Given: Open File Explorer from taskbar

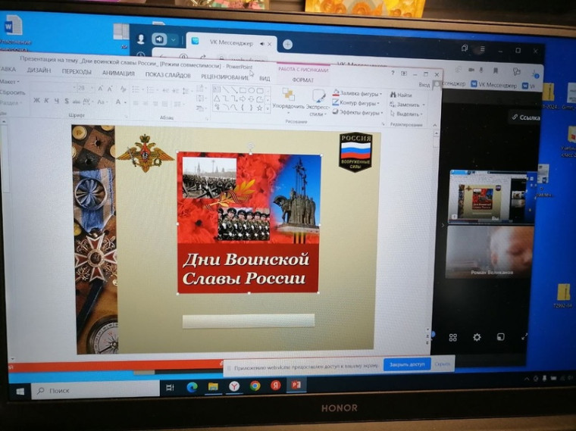Looking at the screenshot, I should (213, 386).
